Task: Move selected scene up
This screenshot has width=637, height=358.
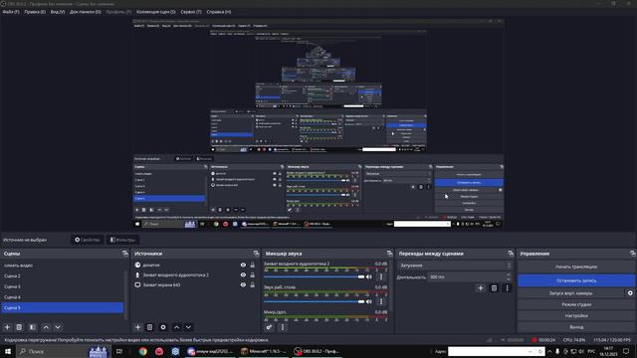Action: pyautogui.click(x=46, y=327)
